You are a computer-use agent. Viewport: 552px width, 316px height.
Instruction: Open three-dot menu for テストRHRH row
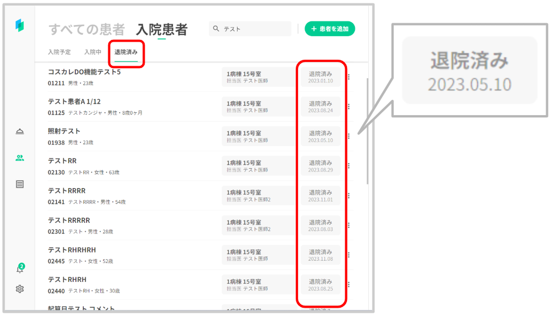349,285
